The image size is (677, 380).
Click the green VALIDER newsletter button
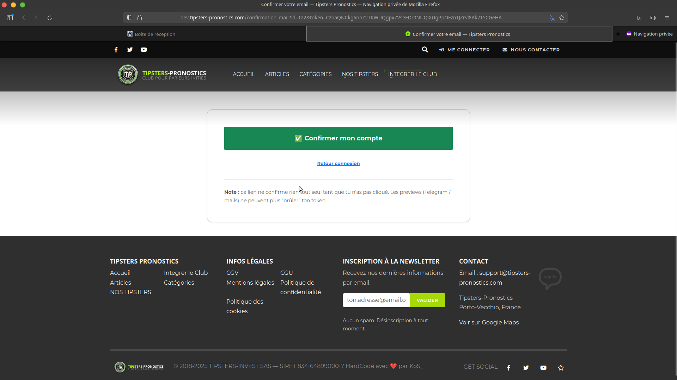(427, 300)
